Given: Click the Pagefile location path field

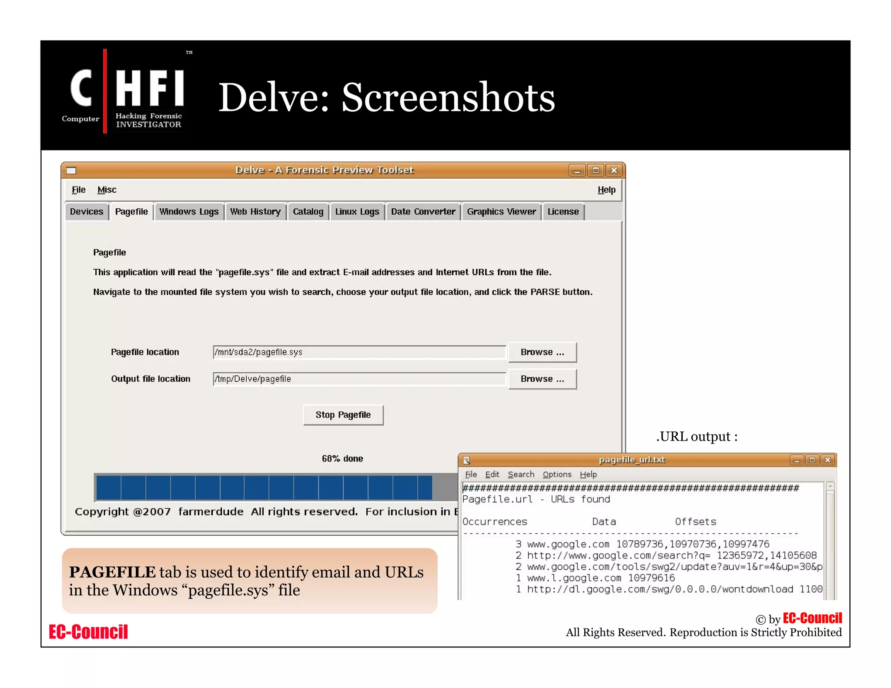Looking at the screenshot, I should click(x=359, y=352).
